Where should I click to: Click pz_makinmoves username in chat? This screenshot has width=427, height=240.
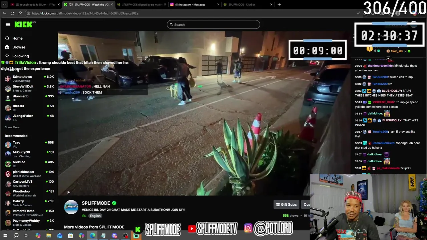[389, 168]
